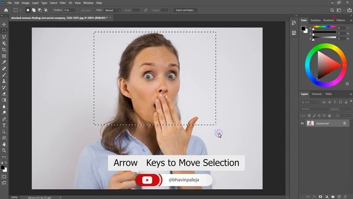
Task: Open the Edit menu
Action: tap(17, 3)
